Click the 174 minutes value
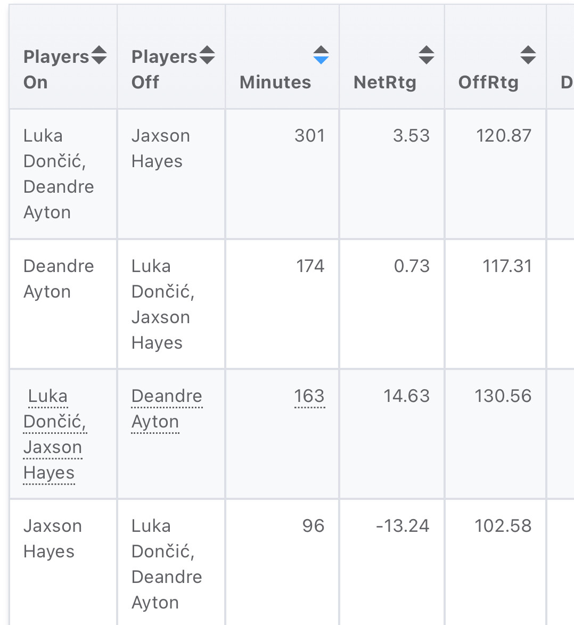Viewport: 574px width, 625px height. (310, 266)
